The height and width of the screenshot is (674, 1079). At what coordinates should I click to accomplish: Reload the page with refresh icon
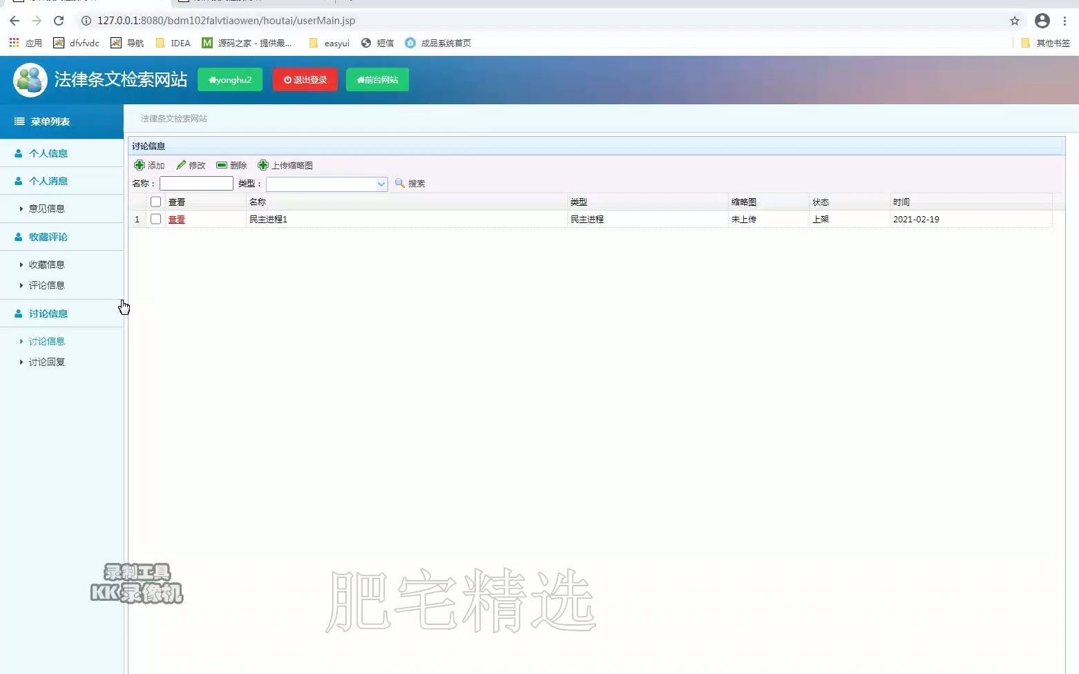[59, 21]
